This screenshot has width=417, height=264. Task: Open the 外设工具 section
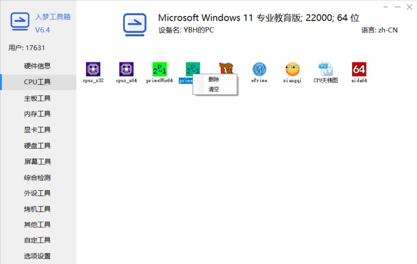click(x=37, y=193)
